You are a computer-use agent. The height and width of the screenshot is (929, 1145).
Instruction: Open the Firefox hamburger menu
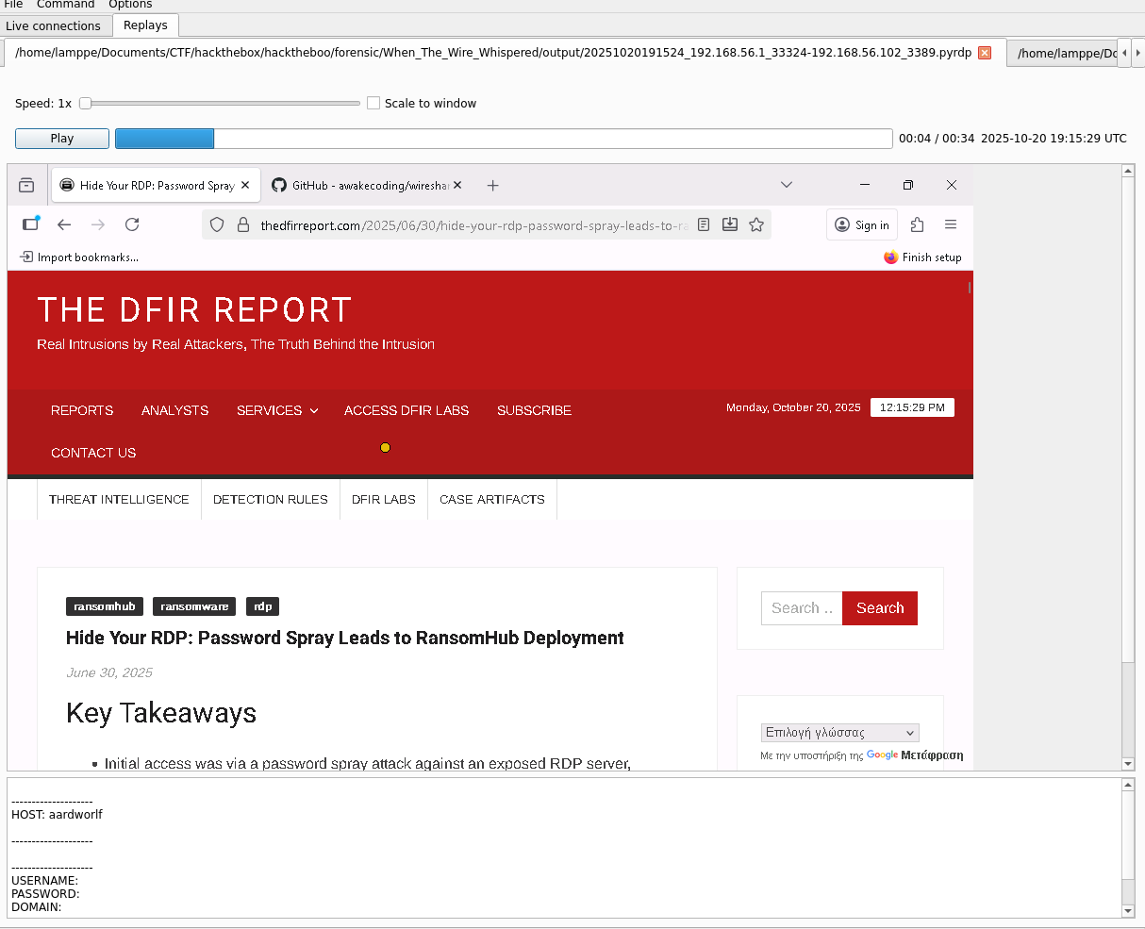click(x=951, y=224)
